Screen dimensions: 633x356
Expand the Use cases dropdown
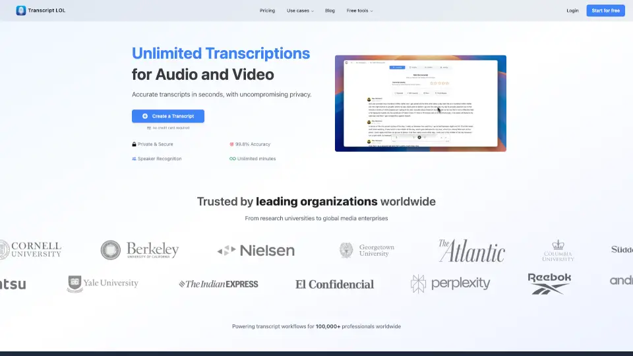[x=300, y=11]
